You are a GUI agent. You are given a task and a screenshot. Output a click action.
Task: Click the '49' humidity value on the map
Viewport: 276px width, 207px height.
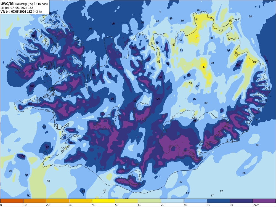[x=198, y=38]
